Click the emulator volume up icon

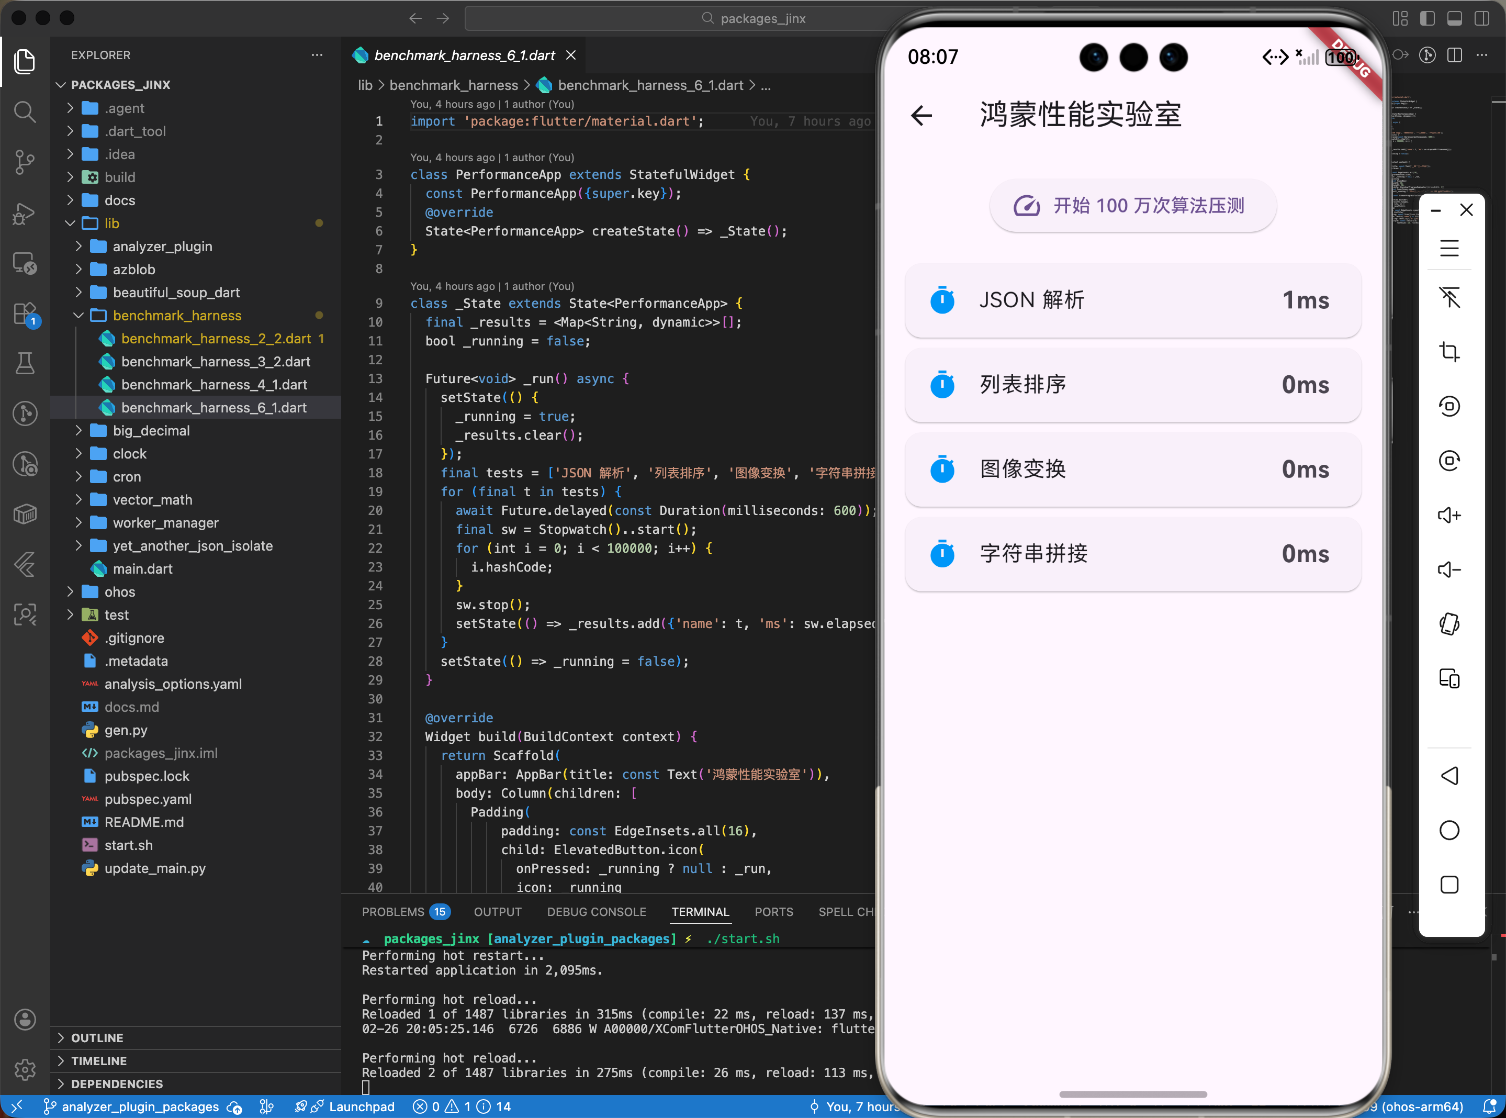[x=1448, y=516]
